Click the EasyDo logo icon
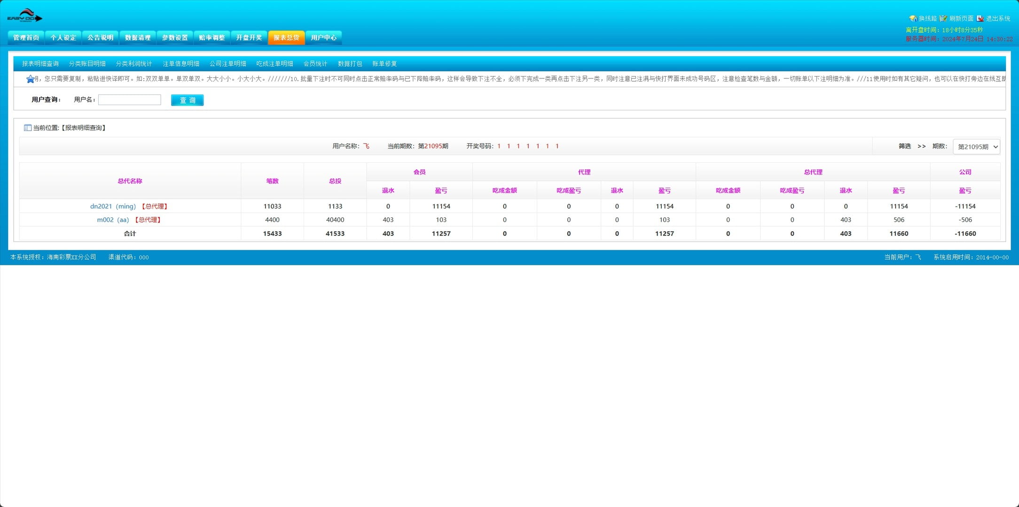The image size is (1019, 507). click(x=24, y=16)
